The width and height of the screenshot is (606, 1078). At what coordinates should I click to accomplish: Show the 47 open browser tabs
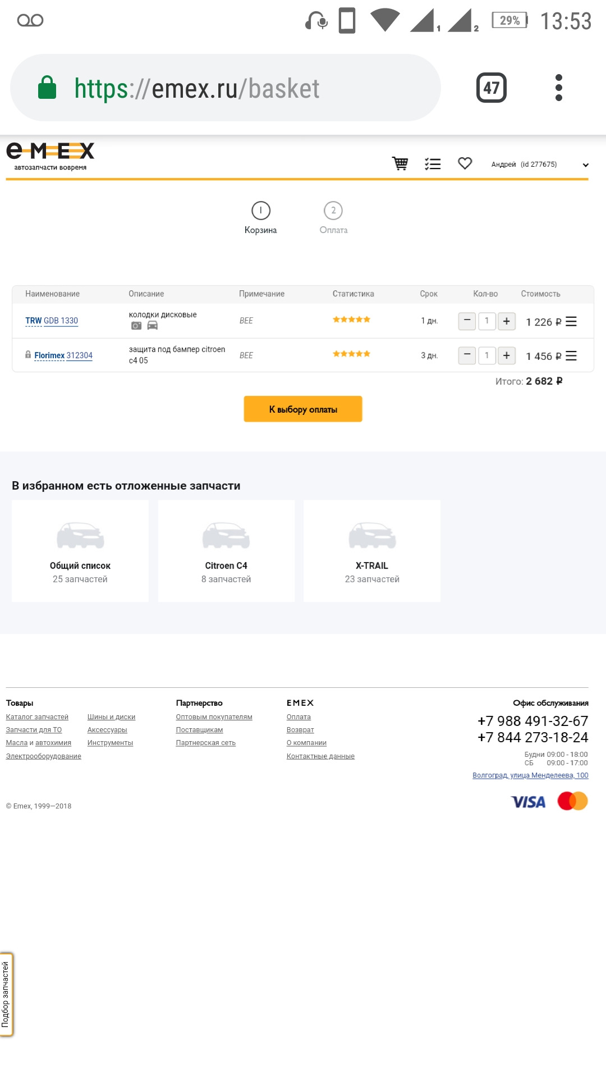[491, 88]
